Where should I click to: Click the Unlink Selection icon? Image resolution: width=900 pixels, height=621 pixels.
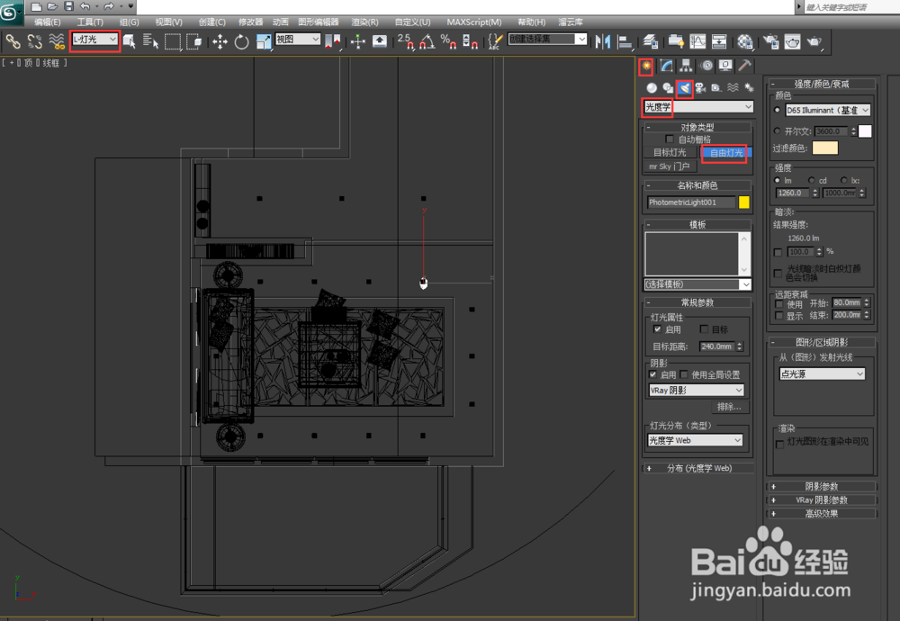[35, 41]
